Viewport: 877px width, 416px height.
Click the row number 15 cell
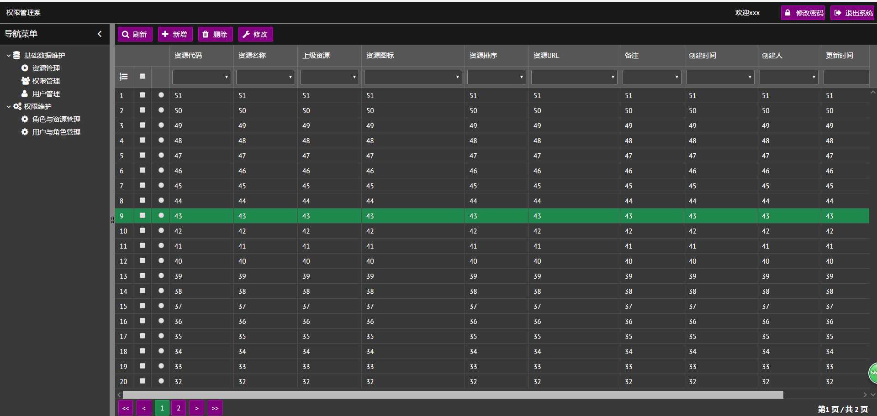tap(124, 306)
